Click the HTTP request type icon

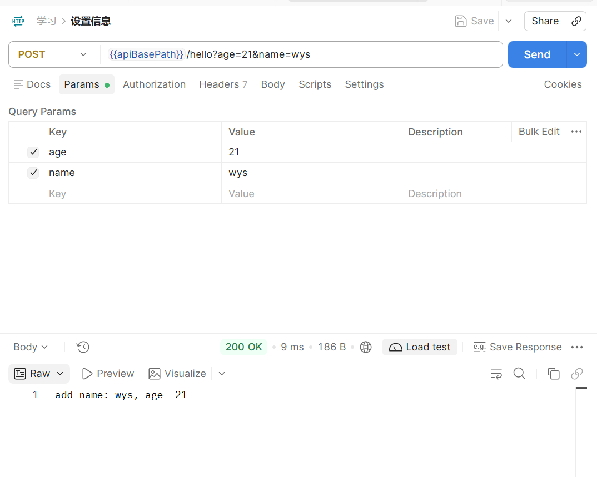coord(18,21)
